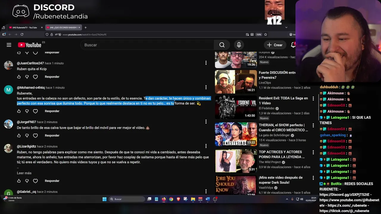Viewport: 381px width, 214px height.
Task: Open options menu for @Mohamed-o4h6q's comment
Action: click(x=206, y=87)
